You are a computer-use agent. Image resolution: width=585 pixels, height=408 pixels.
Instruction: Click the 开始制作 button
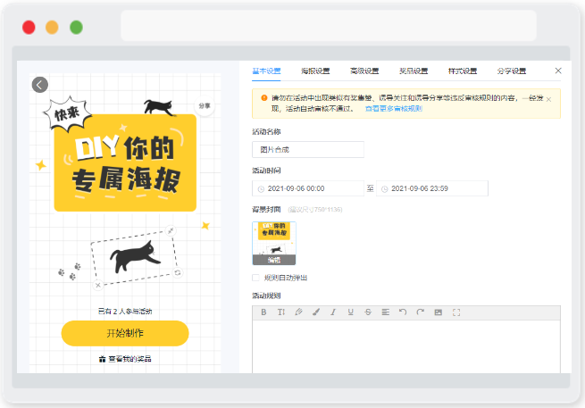(125, 333)
